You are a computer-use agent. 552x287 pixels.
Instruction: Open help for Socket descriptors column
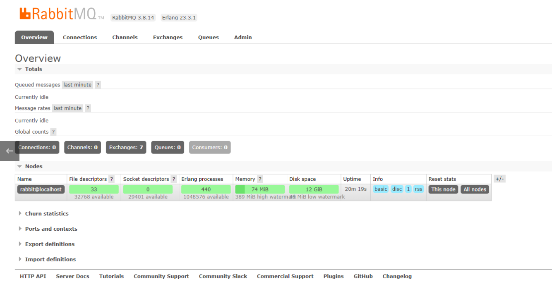point(173,179)
